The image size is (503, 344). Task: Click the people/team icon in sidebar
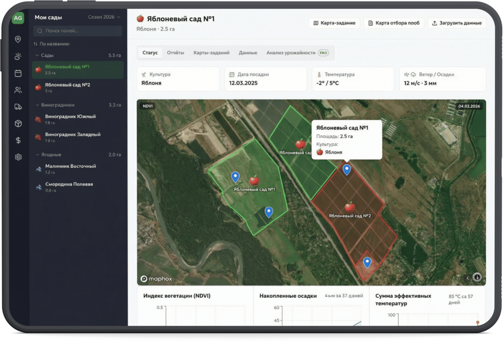(x=18, y=90)
